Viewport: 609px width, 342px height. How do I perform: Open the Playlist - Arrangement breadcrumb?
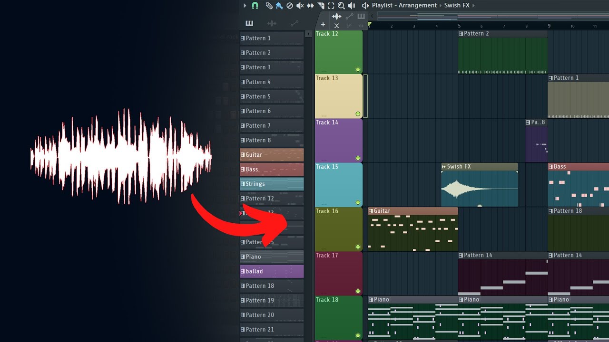[404, 6]
